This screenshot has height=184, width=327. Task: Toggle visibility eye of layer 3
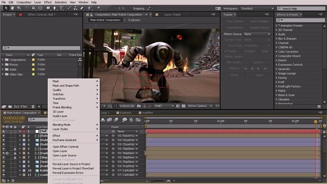click(4, 140)
